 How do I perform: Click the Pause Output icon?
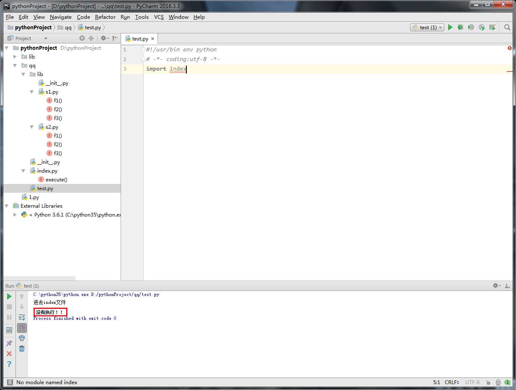[x=9, y=317]
